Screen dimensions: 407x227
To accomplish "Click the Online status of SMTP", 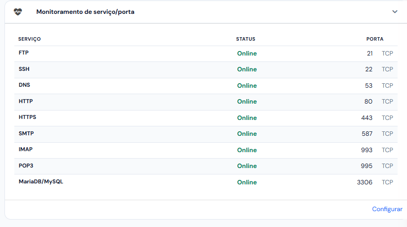I will [247, 134].
